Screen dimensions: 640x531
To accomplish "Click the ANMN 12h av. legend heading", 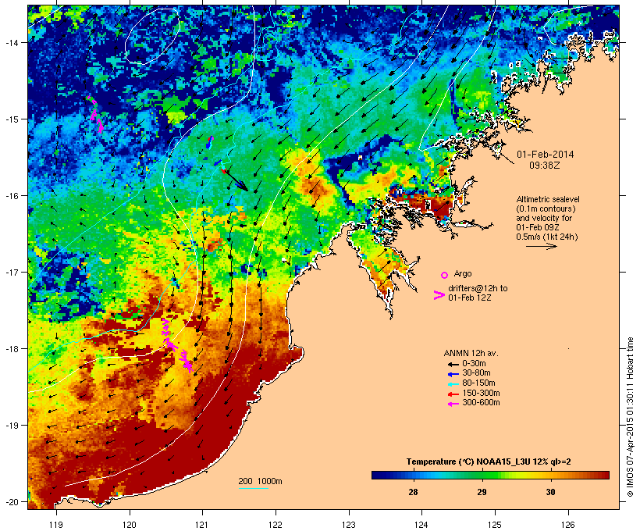I will point(471,353).
